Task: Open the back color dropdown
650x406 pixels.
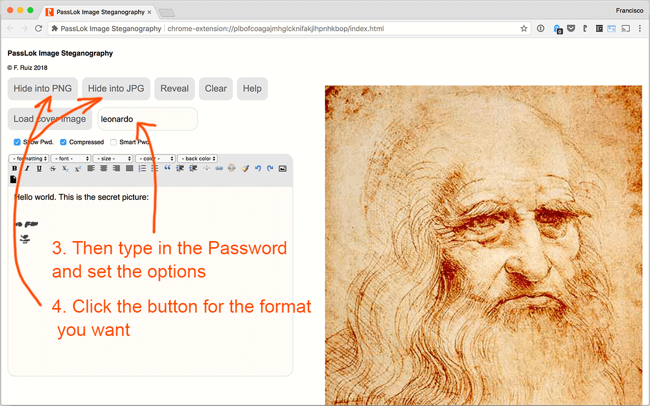Action: click(x=198, y=158)
